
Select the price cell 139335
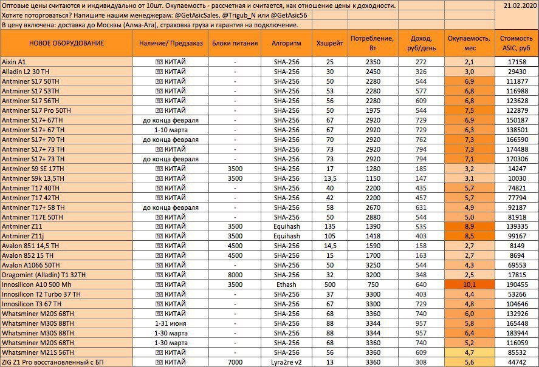(517, 226)
